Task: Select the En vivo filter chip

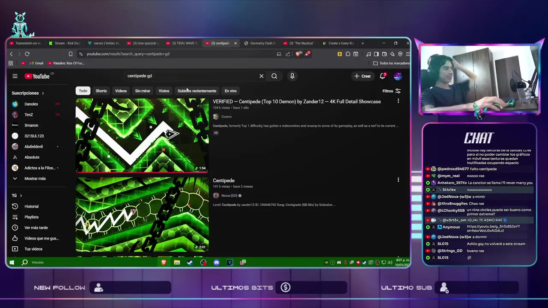Action: click(230, 91)
